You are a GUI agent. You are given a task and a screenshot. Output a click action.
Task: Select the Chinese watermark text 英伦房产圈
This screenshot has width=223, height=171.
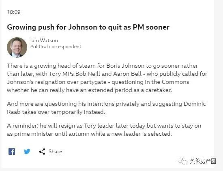203,161
